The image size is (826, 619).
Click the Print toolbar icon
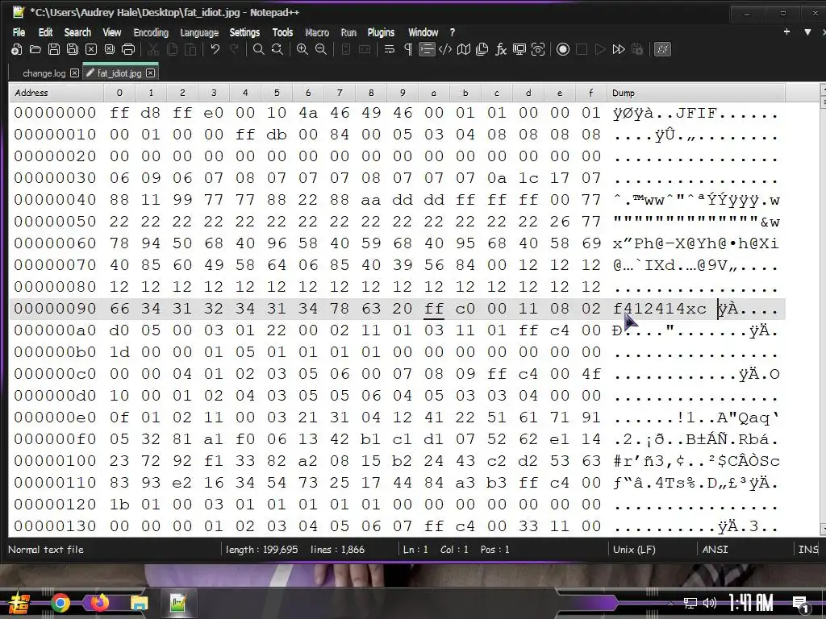(x=128, y=49)
